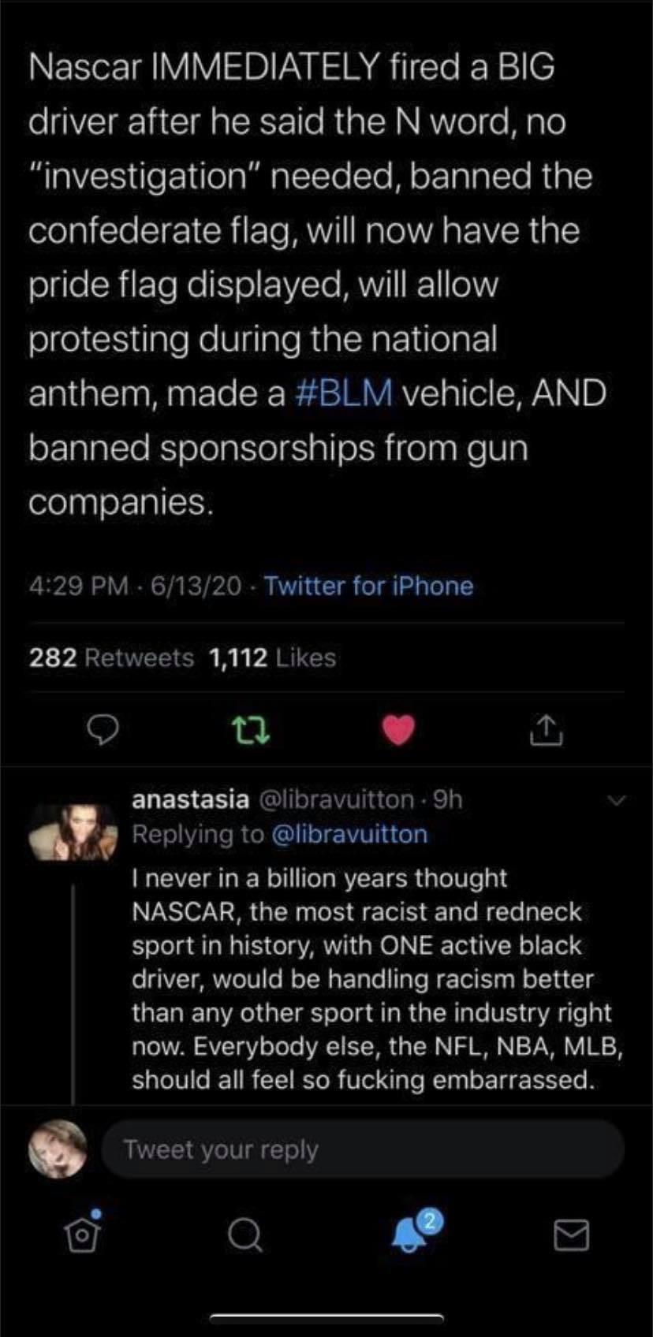View the 282 Retweets list

pos(111,657)
